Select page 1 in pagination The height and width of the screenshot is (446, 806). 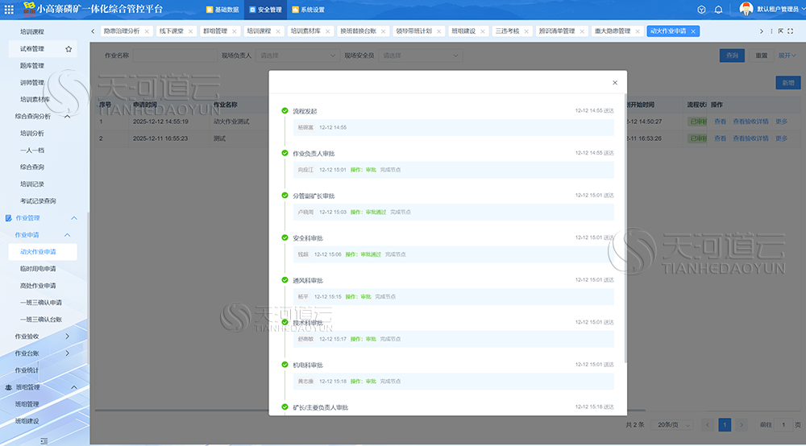pos(725,425)
